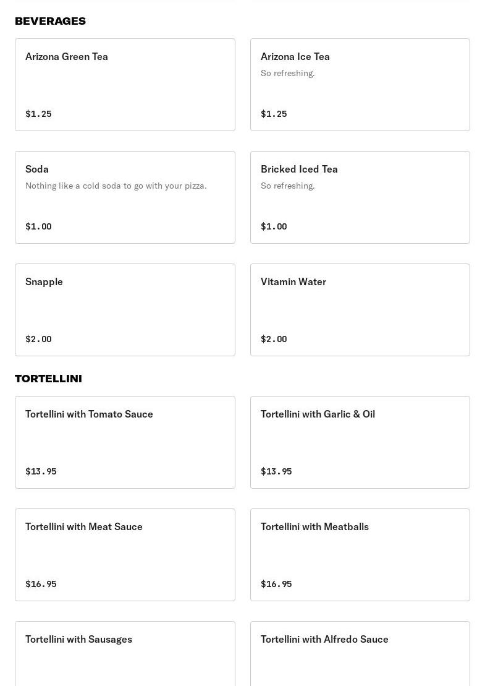Click "So refreshing." text under Bricked Iced Tea
The image size is (485, 686).
coord(288,186)
